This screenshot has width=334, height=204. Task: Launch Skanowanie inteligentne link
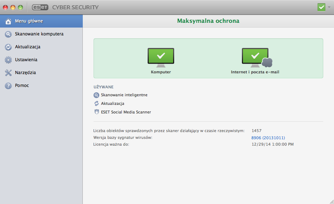tap(124, 95)
